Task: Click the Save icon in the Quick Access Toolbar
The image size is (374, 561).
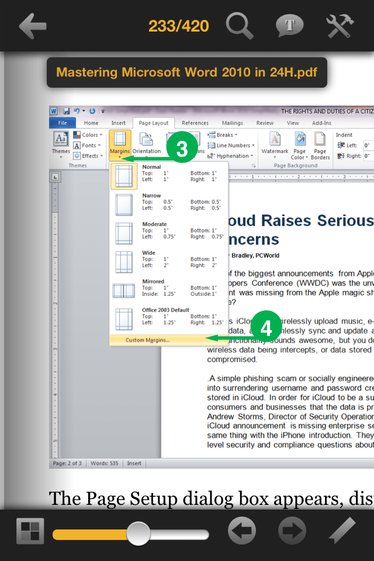Action: tap(66, 111)
